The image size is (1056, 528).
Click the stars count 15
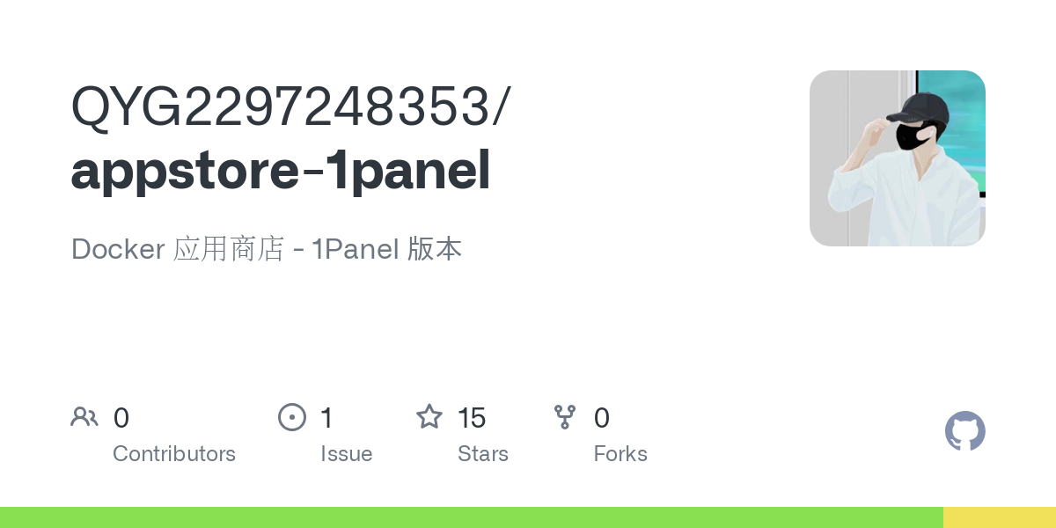click(472, 418)
